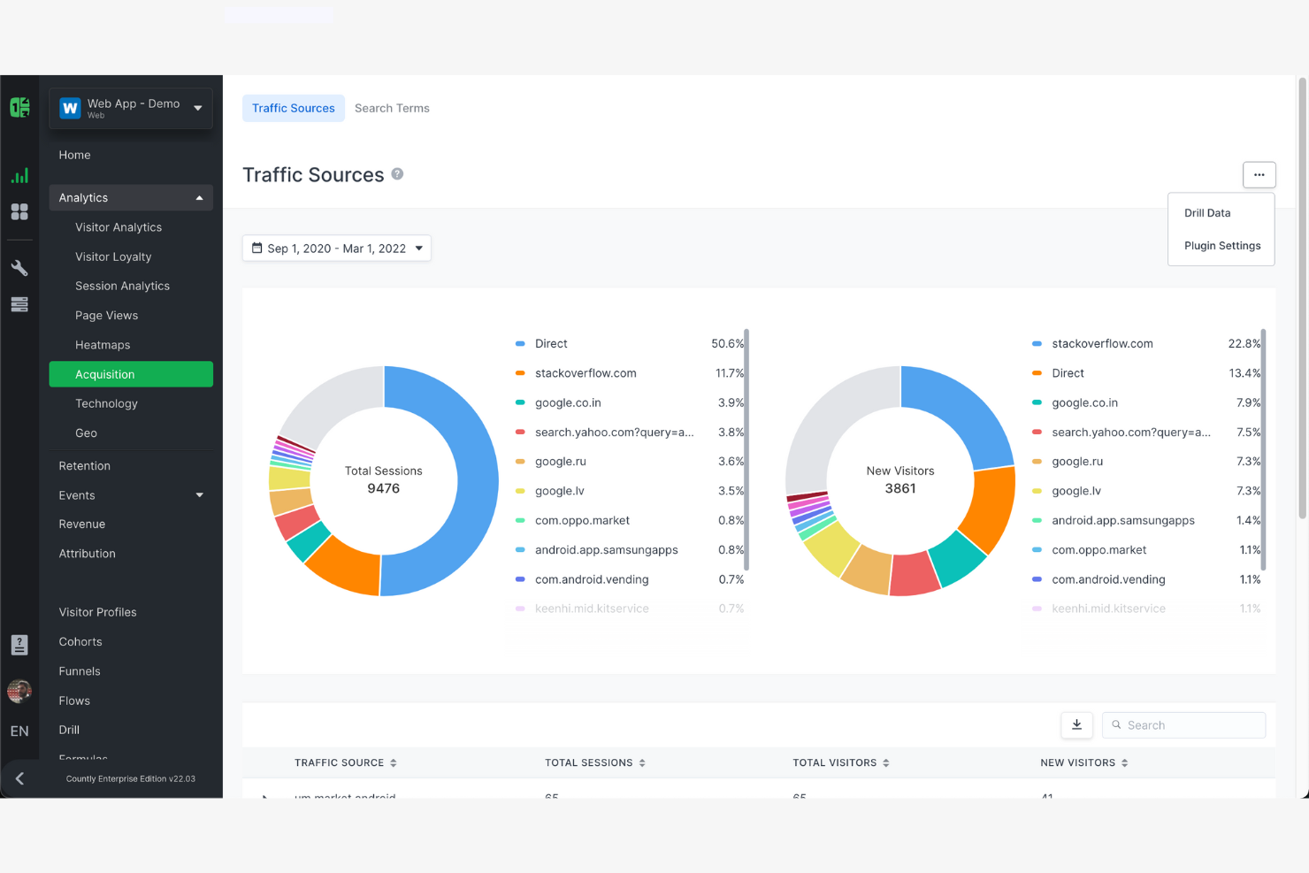This screenshot has width=1309, height=873.
Task: Open the Web App - Demo app switcher
Action: 130,107
